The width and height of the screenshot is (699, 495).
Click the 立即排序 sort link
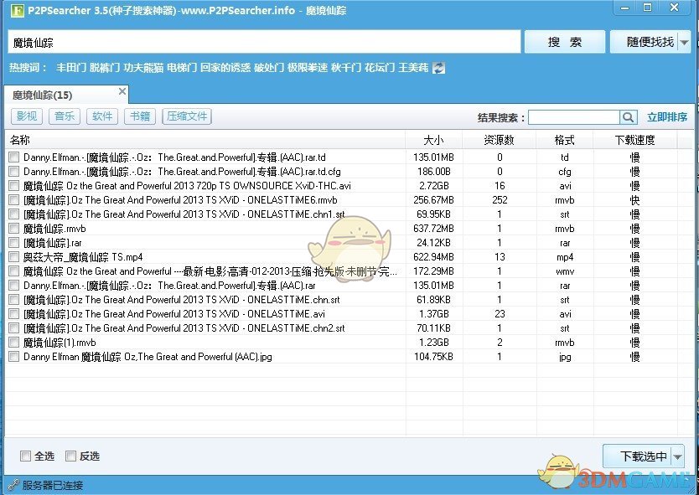665,116
